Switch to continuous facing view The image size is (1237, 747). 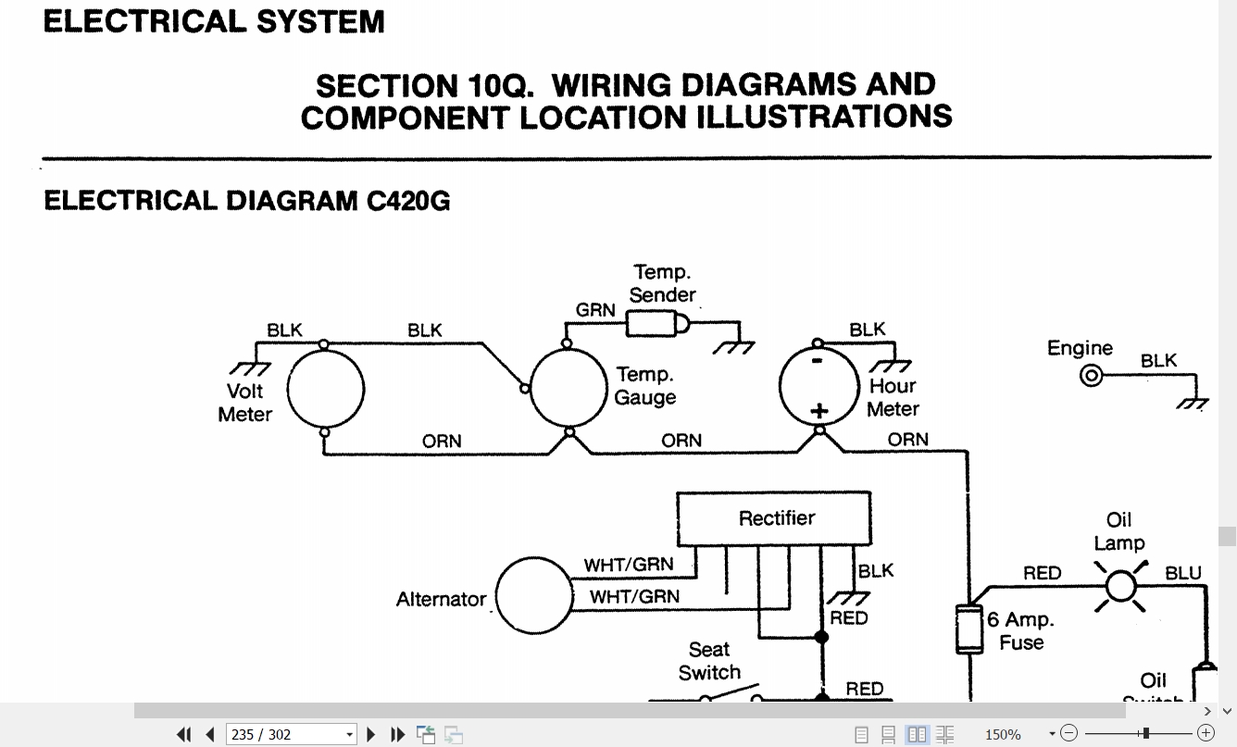click(x=944, y=734)
